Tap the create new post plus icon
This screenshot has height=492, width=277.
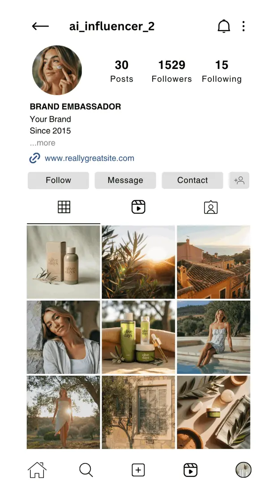(138, 470)
